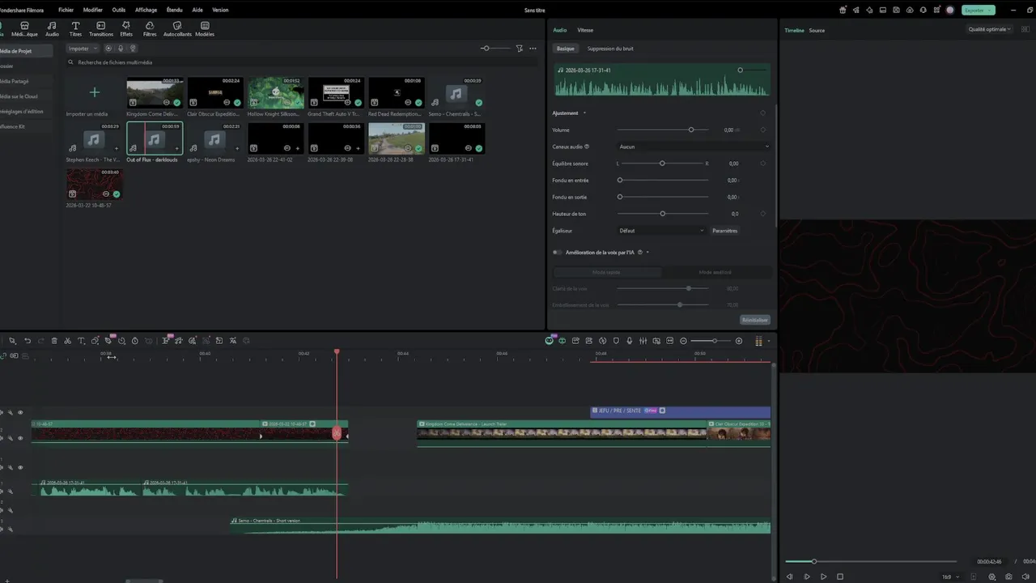
Task: Open the Exporter button dropdown arrow
Action: click(x=991, y=11)
